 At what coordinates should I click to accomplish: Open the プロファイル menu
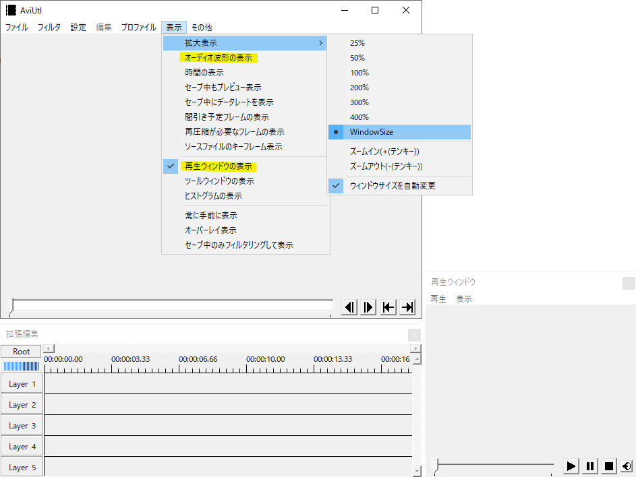tap(139, 28)
